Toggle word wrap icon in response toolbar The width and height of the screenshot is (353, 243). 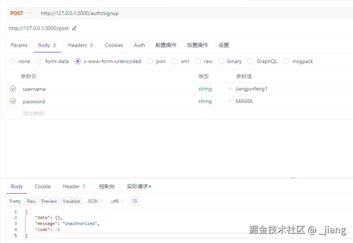pos(134,201)
